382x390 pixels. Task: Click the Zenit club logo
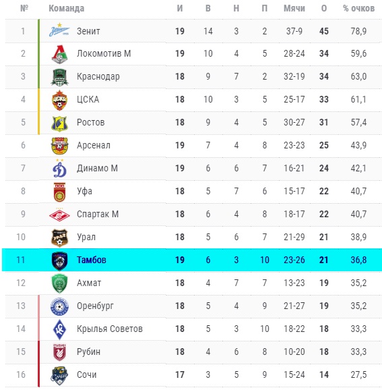[x=59, y=30]
